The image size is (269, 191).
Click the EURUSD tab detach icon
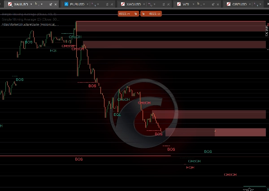(107, 4)
